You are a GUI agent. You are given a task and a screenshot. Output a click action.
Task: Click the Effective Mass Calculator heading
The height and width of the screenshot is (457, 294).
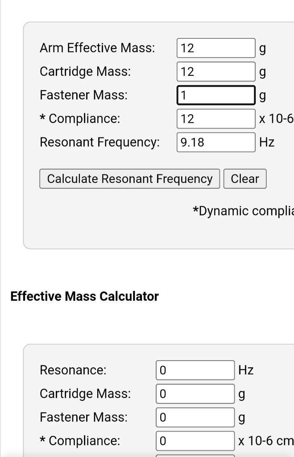click(x=84, y=296)
